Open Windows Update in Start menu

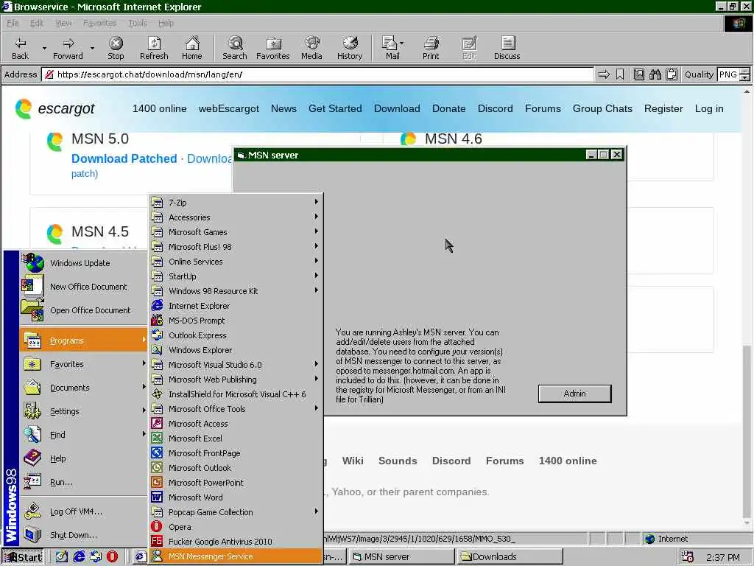coord(84,263)
